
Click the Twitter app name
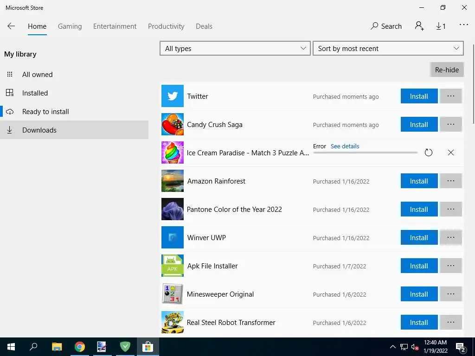coord(198,96)
